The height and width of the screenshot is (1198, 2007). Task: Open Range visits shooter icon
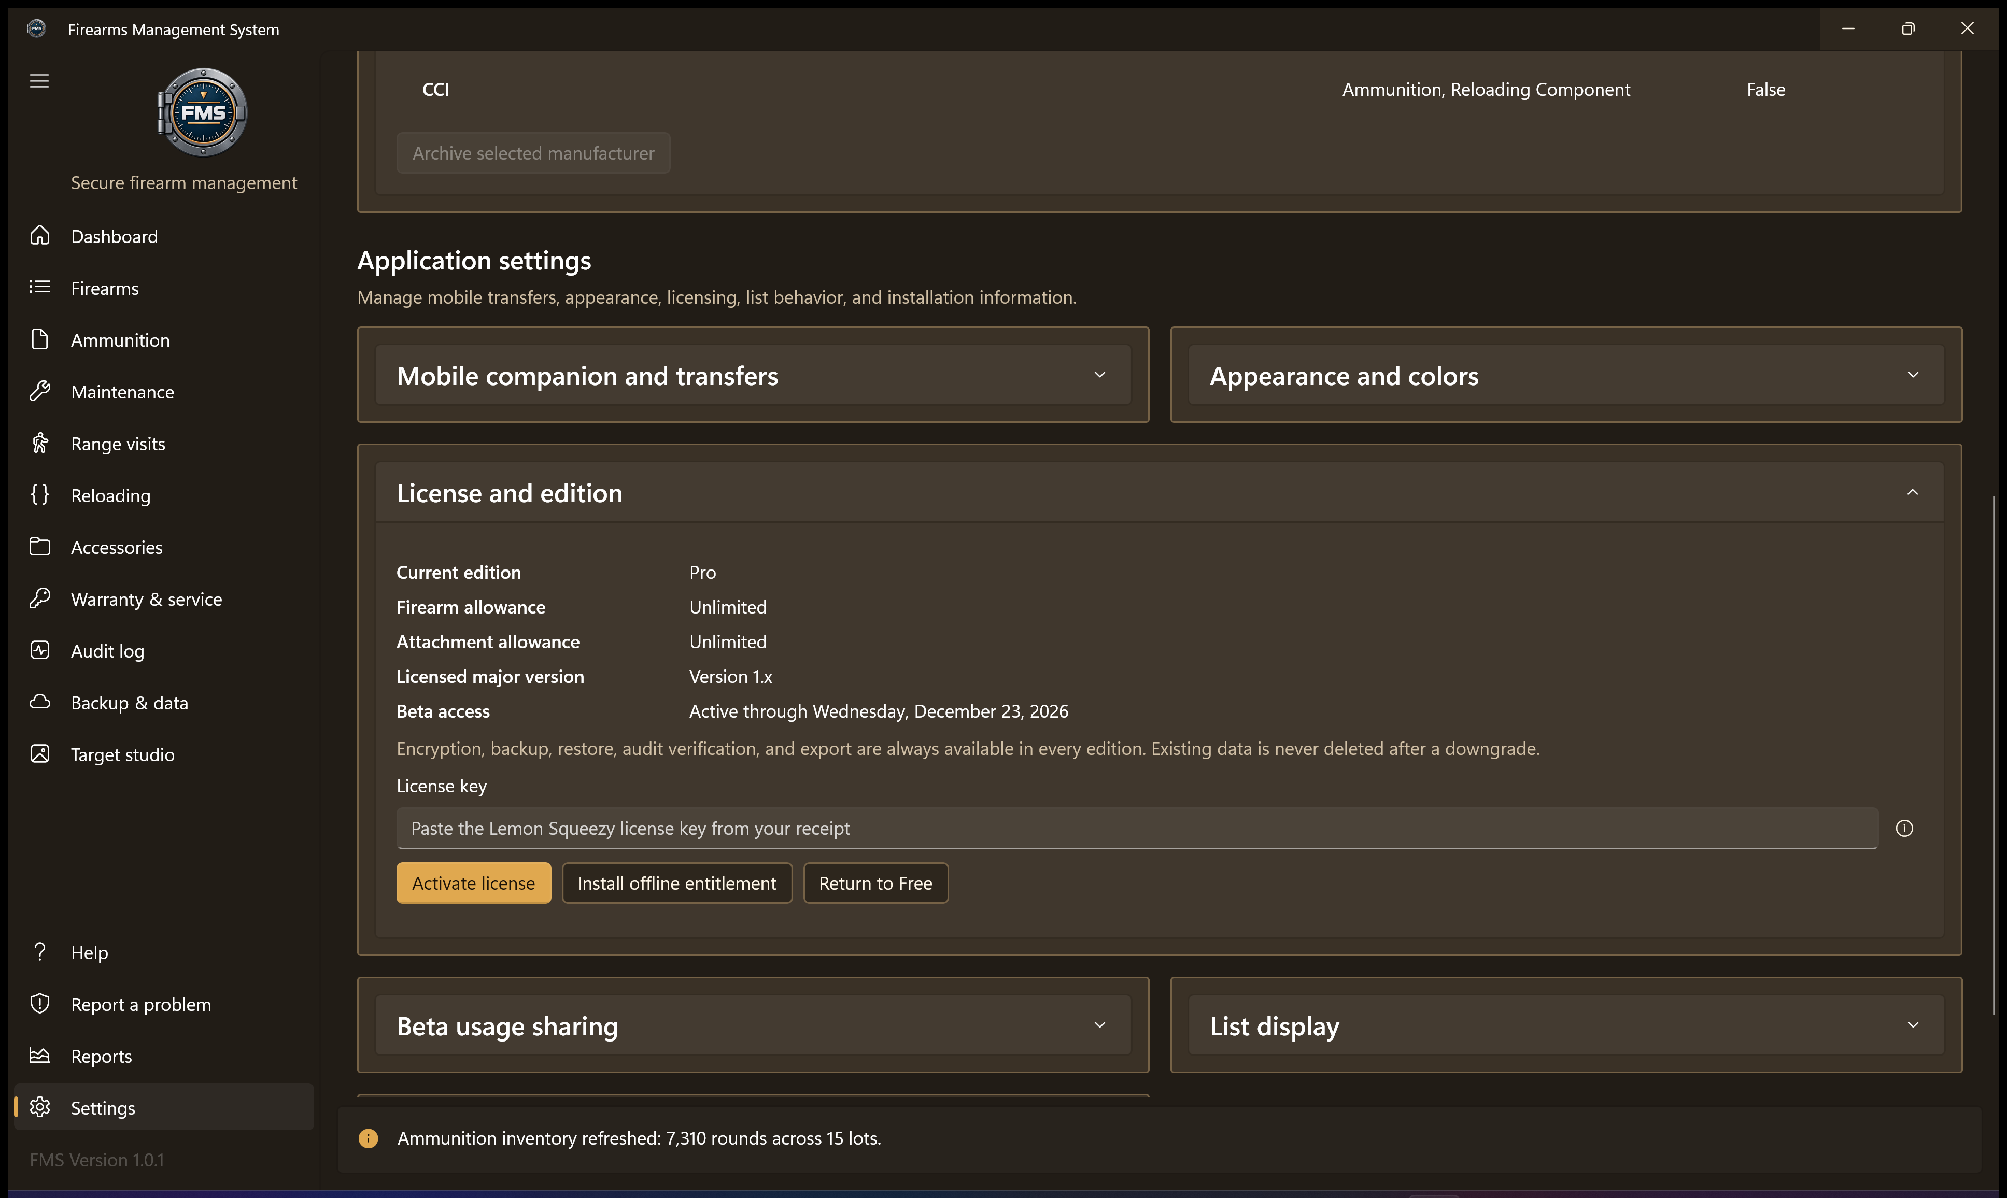tap(39, 443)
